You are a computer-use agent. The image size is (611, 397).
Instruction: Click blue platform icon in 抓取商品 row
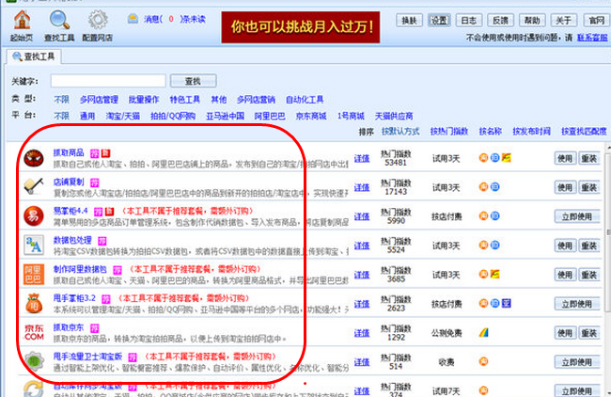[x=494, y=158]
